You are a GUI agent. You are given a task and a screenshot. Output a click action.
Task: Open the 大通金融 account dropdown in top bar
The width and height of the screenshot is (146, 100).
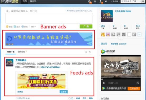pos(115,1)
